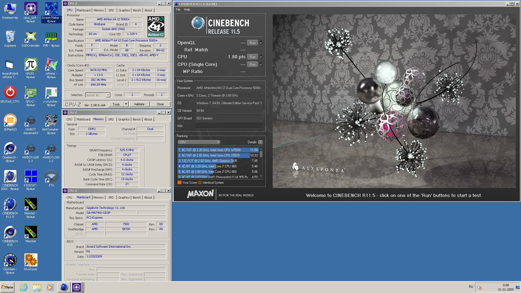Image resolution: width=521 pixels, height=293 pixels.
Task: Select CPU tab in memory CPU-Z window
Action: 69,119
